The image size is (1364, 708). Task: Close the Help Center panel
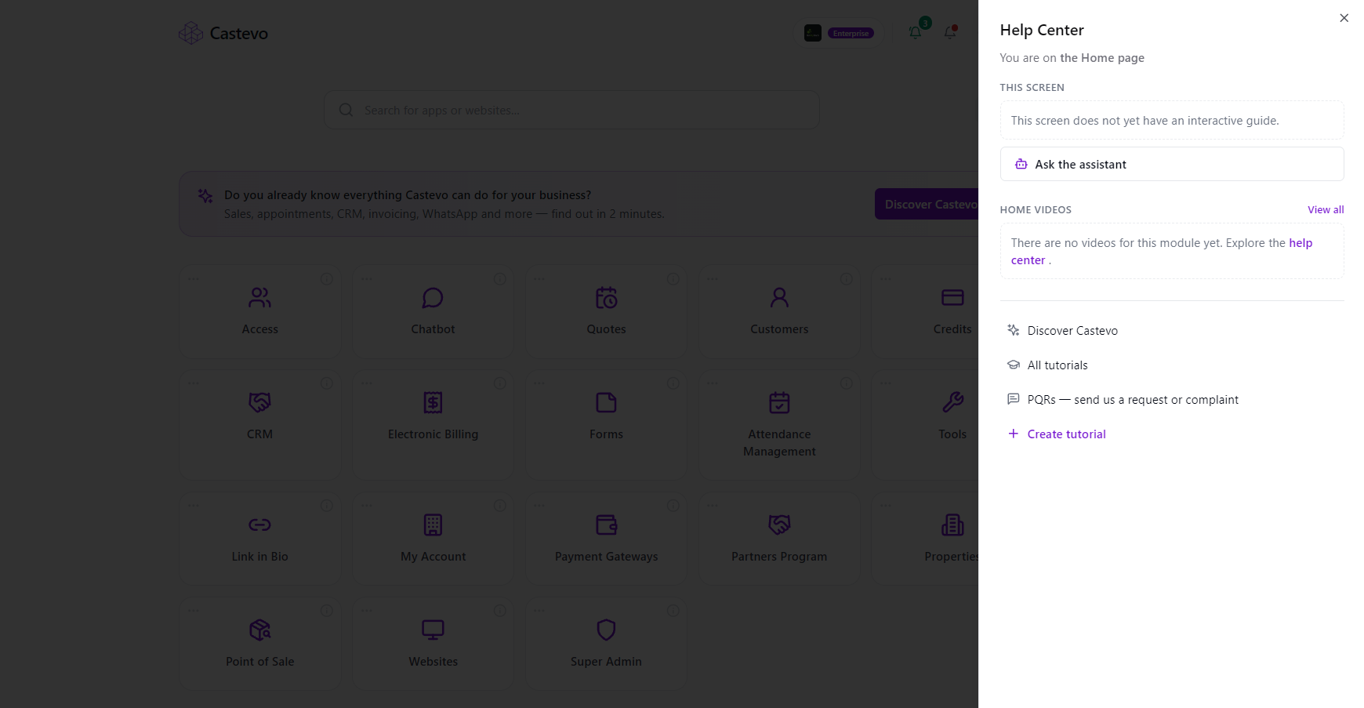1344,18
